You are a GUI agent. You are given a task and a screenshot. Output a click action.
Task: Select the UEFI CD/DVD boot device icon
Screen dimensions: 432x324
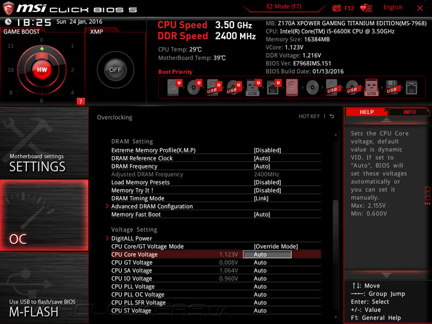194,88
